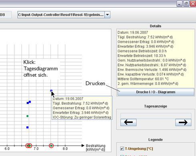This screenshot has height=156, width=196.
Task: Select 'Erwartete Betriebszeit: 10.33 h' line
Action: pos(142,56)
